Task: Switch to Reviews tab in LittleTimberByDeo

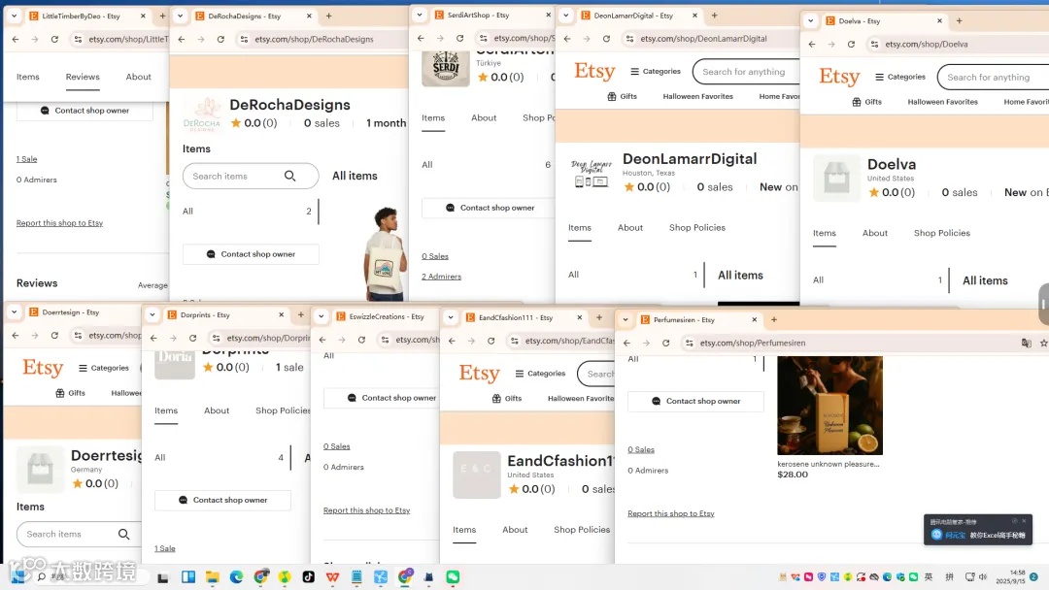Action: 83,77
